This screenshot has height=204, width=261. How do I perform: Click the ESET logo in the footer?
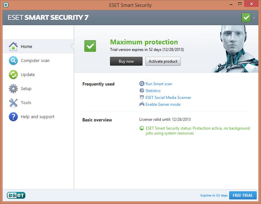pos(16,195)
